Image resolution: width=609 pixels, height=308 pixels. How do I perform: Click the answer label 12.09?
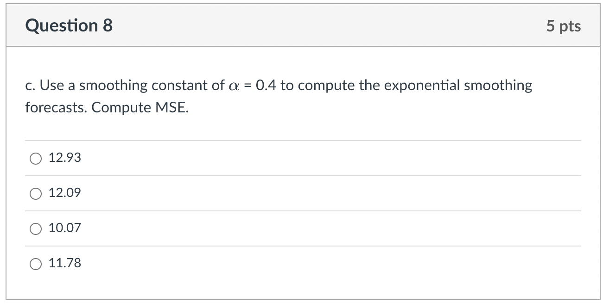(x=64, y=193)
